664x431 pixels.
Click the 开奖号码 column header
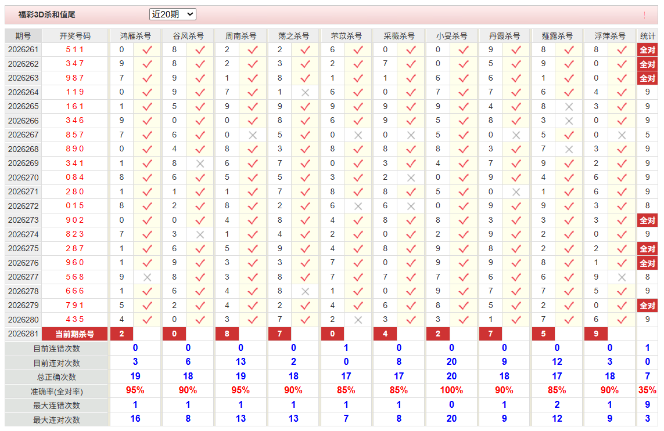pos(75,36)
